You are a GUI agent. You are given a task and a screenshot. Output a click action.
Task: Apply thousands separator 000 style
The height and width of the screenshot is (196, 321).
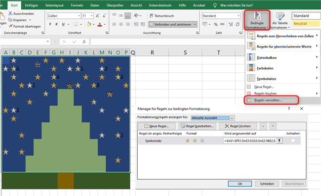point(222,24)
